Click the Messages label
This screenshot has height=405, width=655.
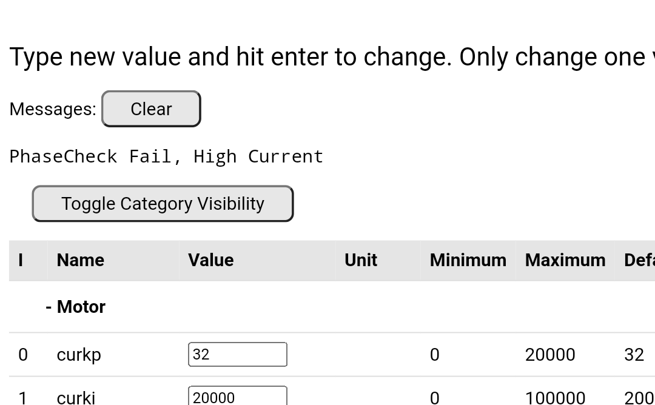coord(53,109)
